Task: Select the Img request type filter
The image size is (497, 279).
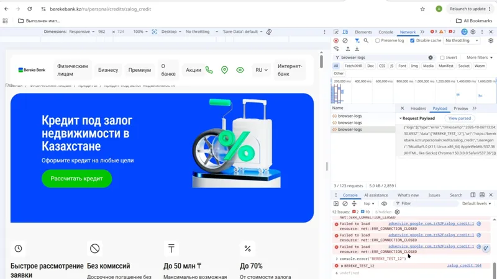Action: pyautogui.click(x=414, y=66)
